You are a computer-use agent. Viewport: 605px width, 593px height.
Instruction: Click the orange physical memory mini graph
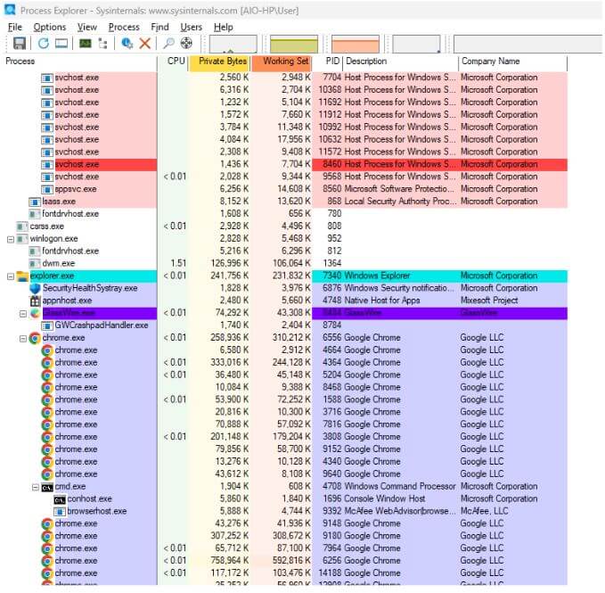[x=356, y=44]
